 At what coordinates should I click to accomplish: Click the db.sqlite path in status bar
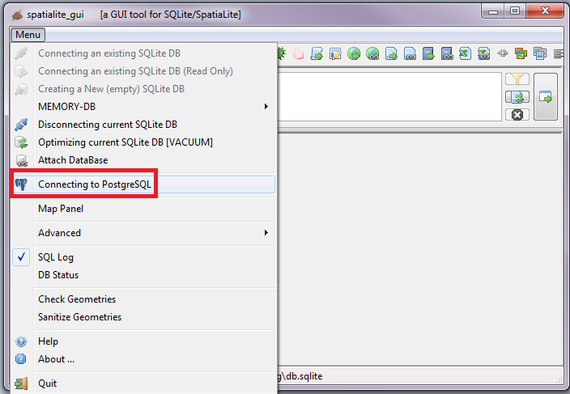300,376
